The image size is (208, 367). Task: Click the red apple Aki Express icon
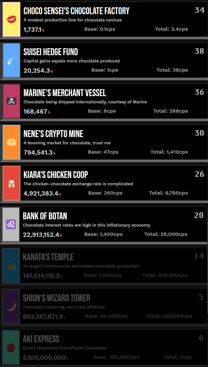tap(11, 347)
